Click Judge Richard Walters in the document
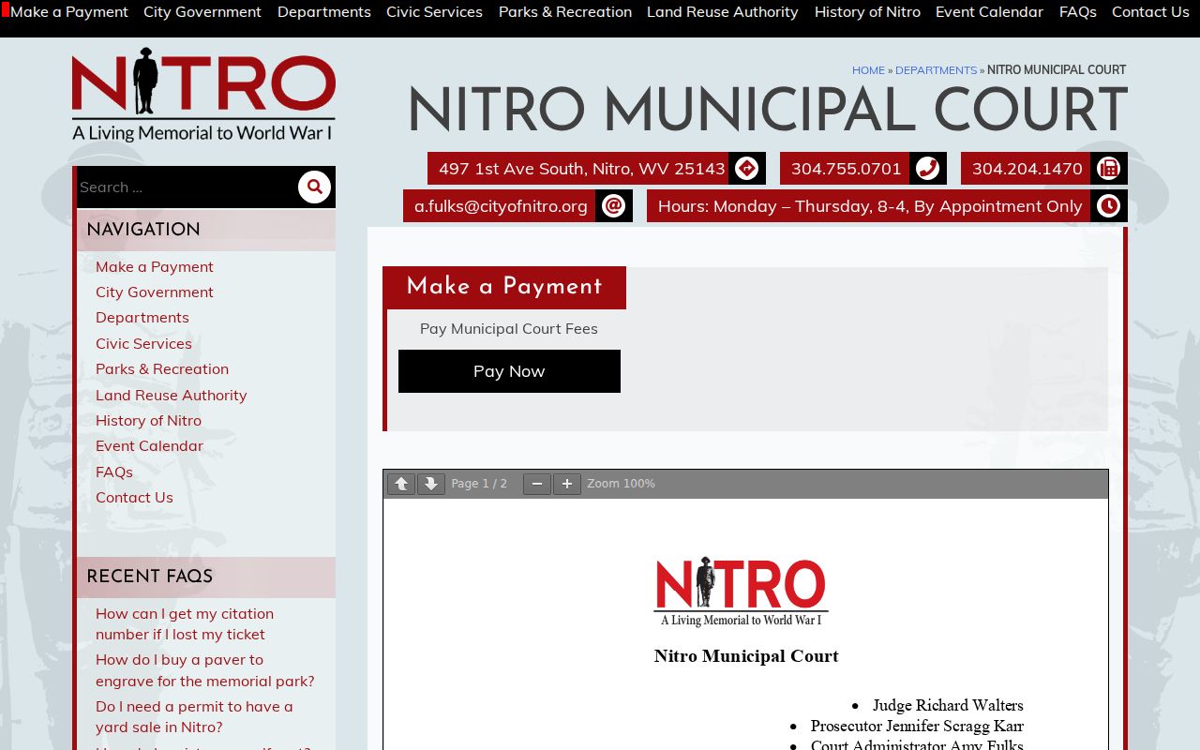 coord(948,705)
